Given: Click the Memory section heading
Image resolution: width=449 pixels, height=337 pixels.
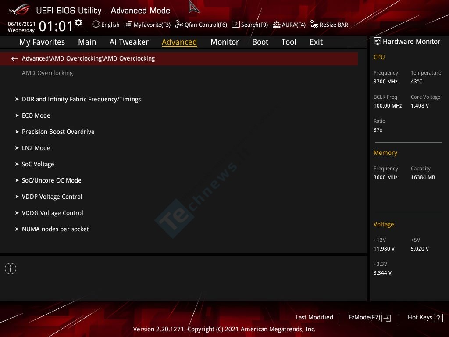Looking at the screenshot, I should pyautogui.click(x=385, y=153).
